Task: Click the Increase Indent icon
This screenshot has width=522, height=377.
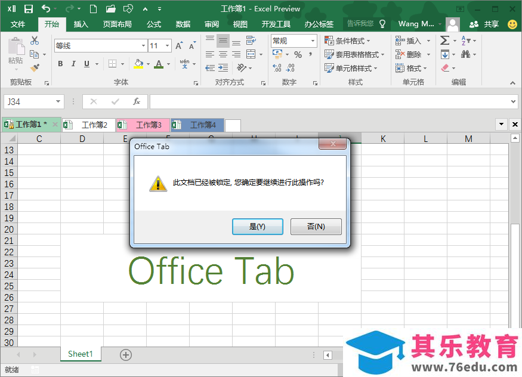Action: (223, 68)
